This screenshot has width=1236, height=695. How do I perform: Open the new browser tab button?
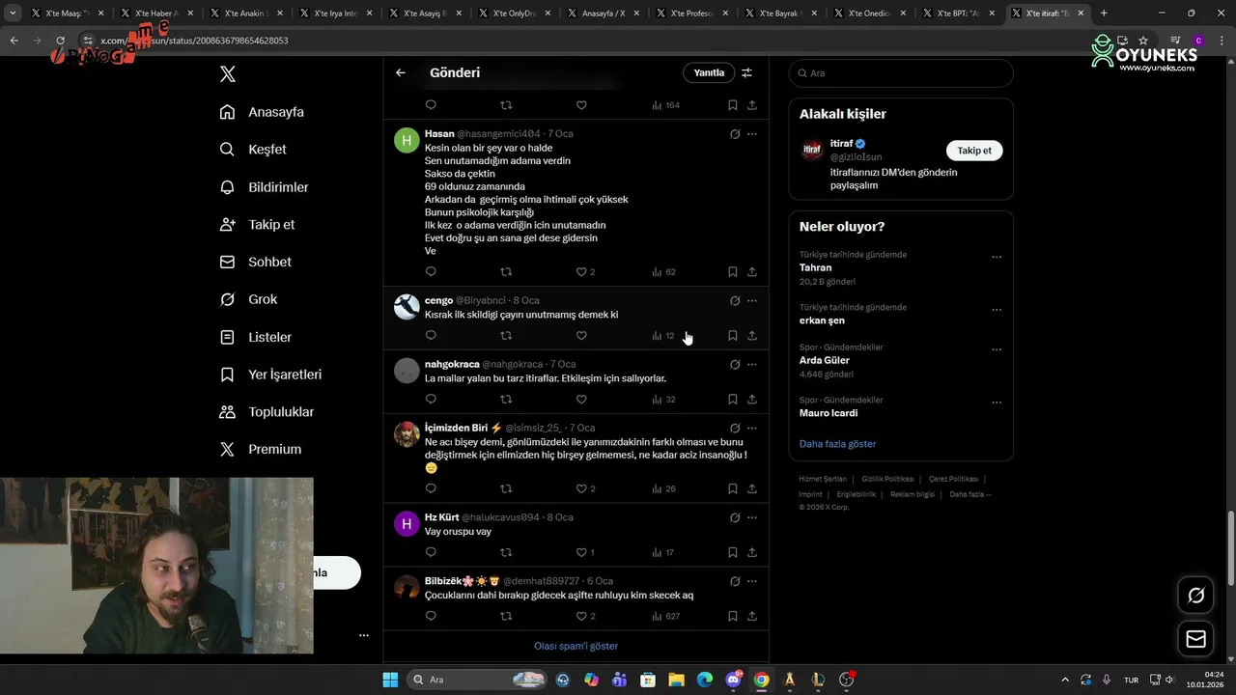pyautogui.click(x=1104, y=14)
